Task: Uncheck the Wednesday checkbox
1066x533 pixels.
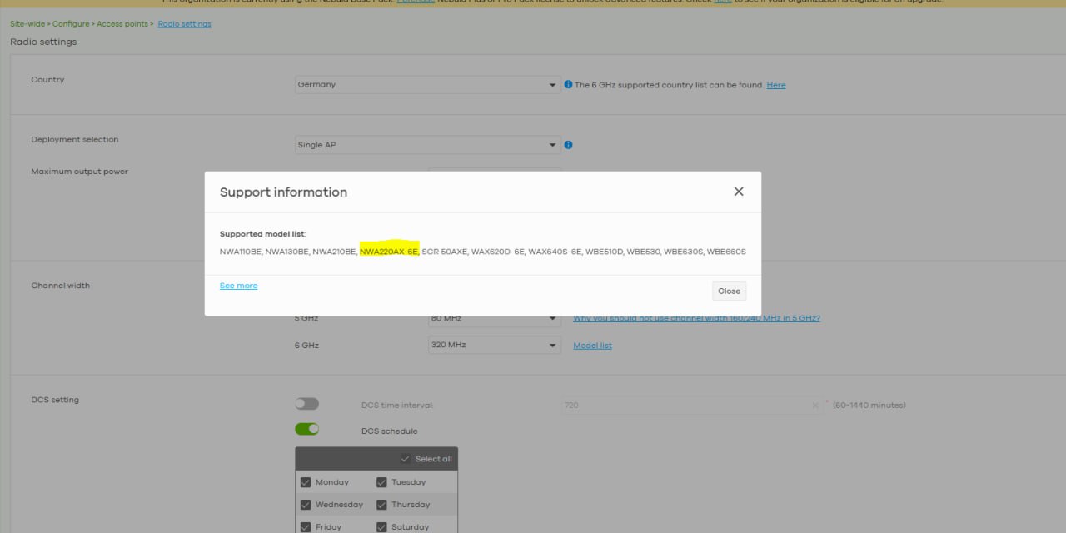Action: click(306, 505)
